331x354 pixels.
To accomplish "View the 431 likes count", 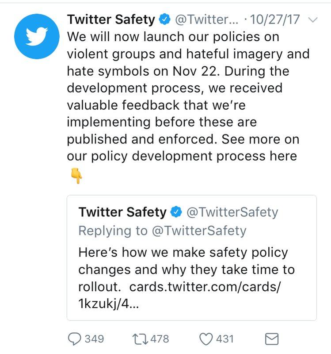I will coord(224,339).
